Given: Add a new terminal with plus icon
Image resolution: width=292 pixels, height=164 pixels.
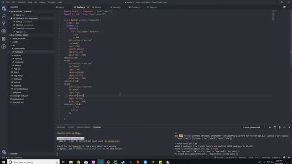Looking at the screenshot, I should coord(270,128).
